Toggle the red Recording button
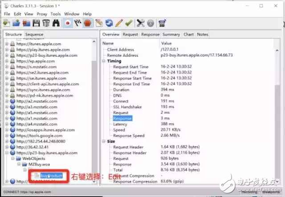Screen dimensions: 285x197 [x=68, y=23]
